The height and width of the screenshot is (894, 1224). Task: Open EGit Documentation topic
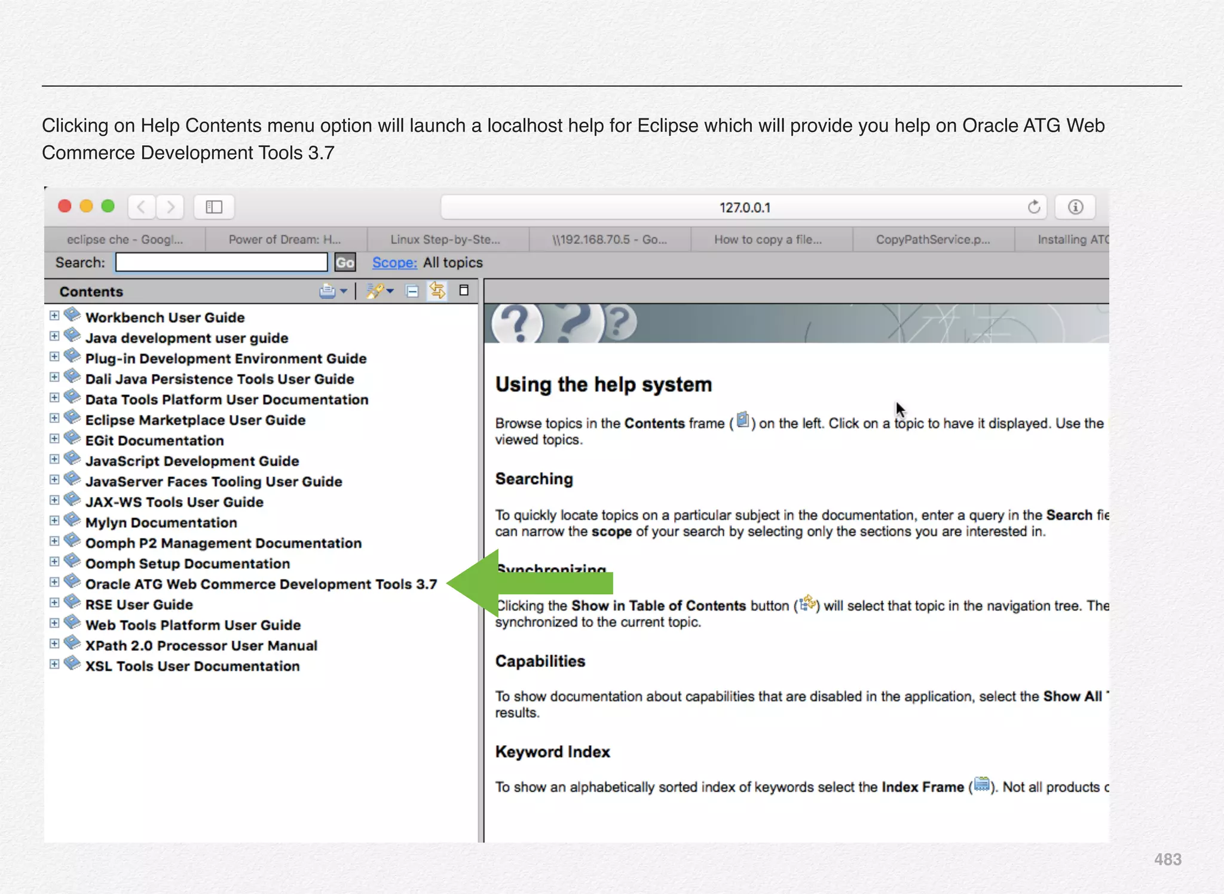[x=155, y=440]
